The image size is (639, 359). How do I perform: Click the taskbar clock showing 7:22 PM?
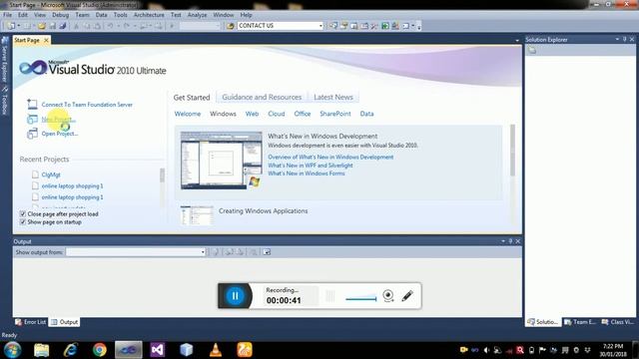point(612,350)
